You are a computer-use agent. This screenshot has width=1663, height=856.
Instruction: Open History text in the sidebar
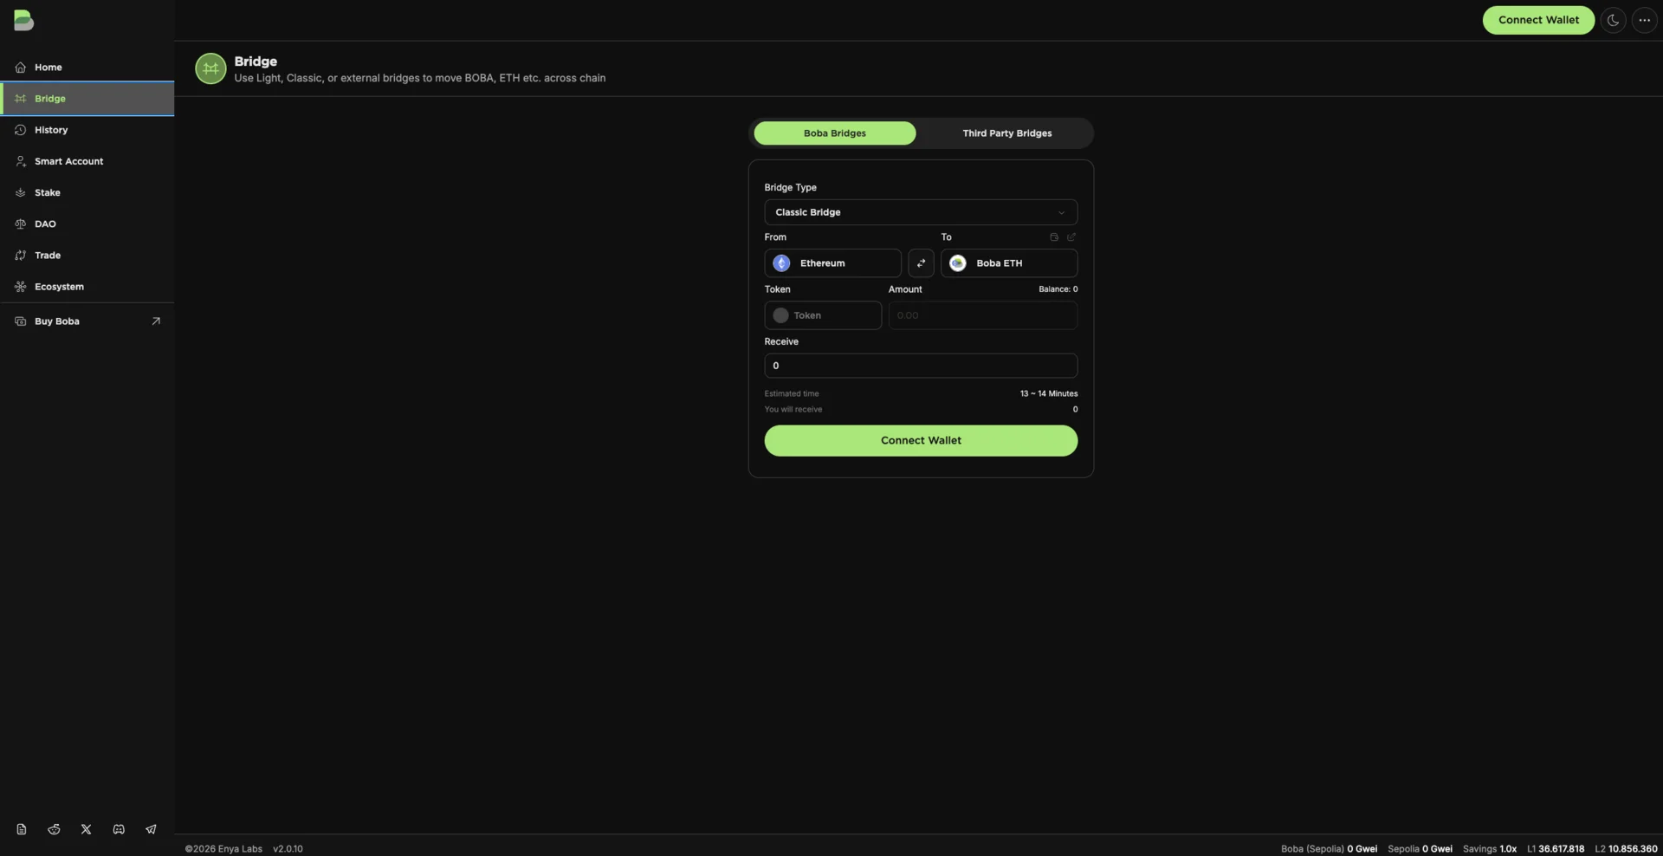coord(51,130)
